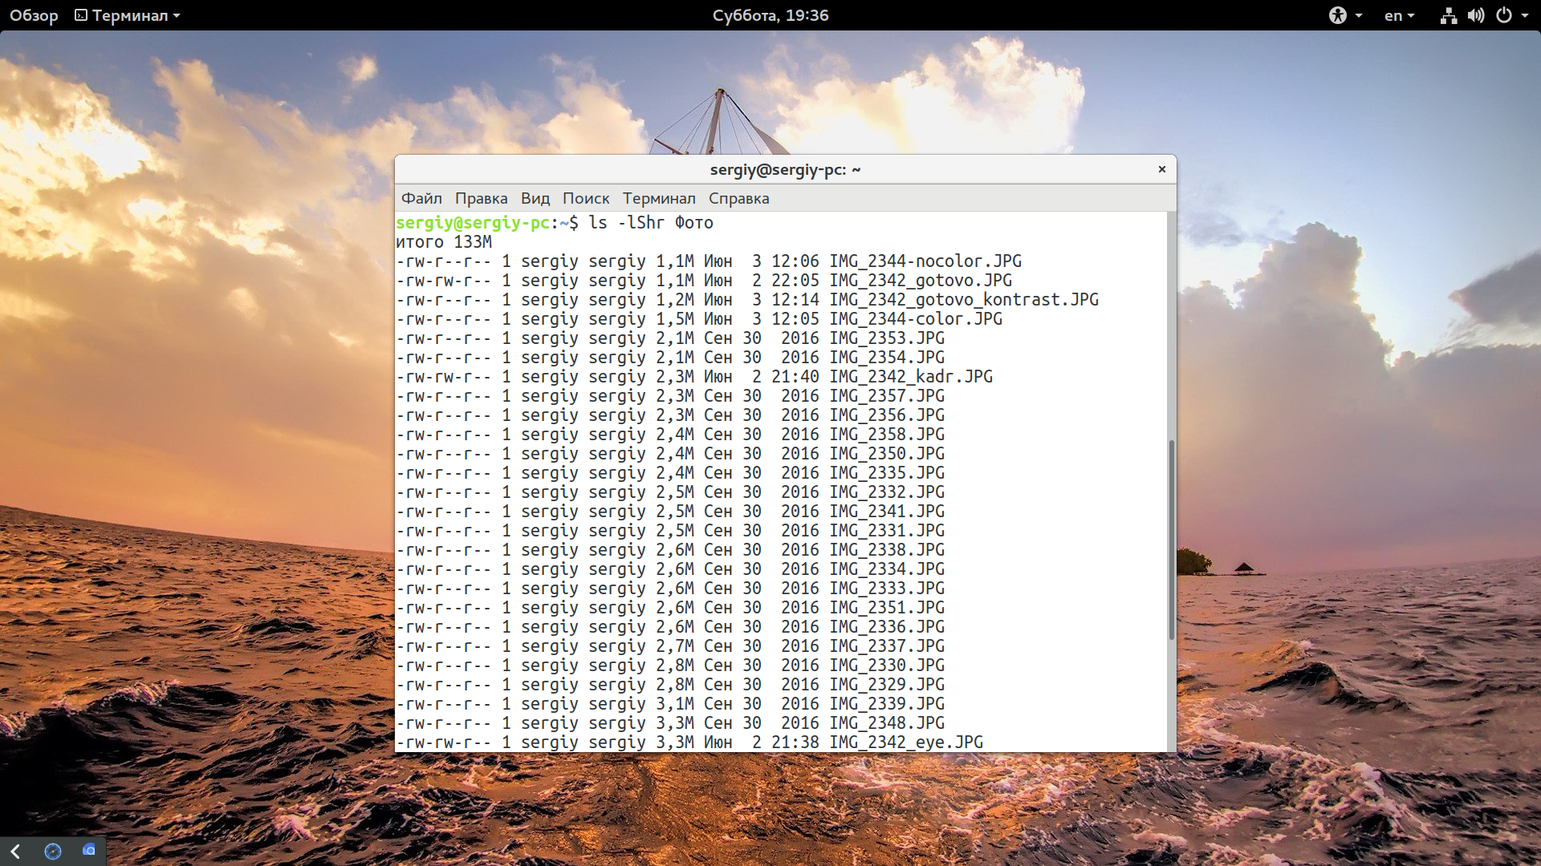This screenshot has height=866, width=1541.
Task: Open the power menu icon in top bar
Action: pyautogui.click(x=1504, y=15)
